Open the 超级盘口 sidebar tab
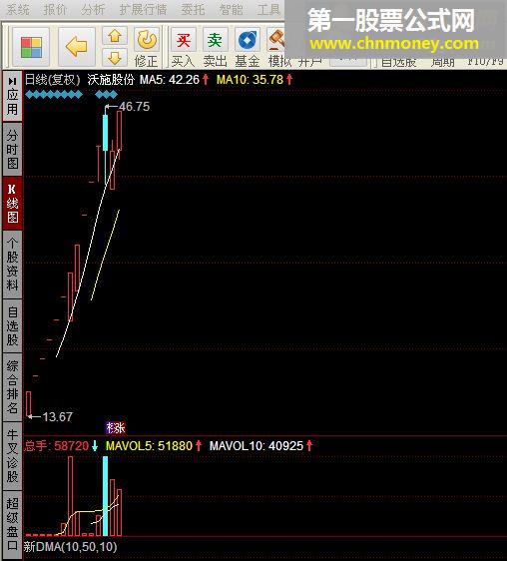 click(x=13, y=525)
